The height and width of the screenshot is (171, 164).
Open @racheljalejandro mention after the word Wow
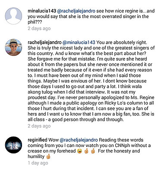point(79,140)
